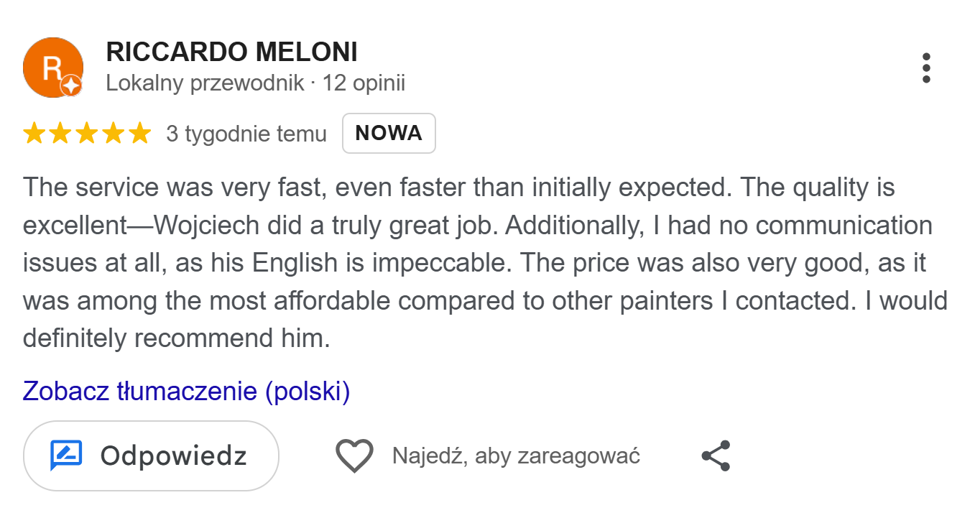The image size is (975, 513).
Task: Click the second yellow rating star
Action: 60,134
